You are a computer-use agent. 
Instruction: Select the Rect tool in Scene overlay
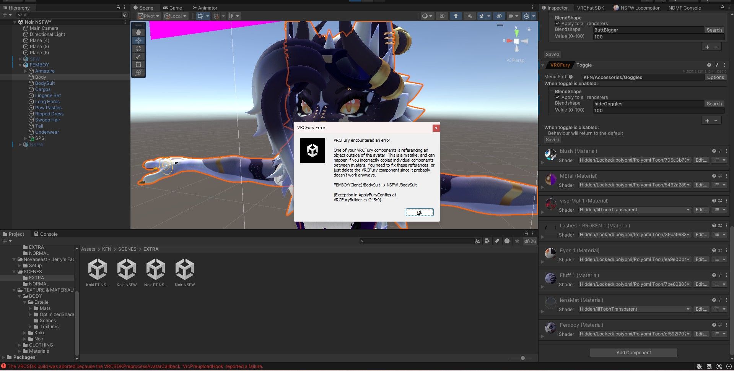point(138,65)
